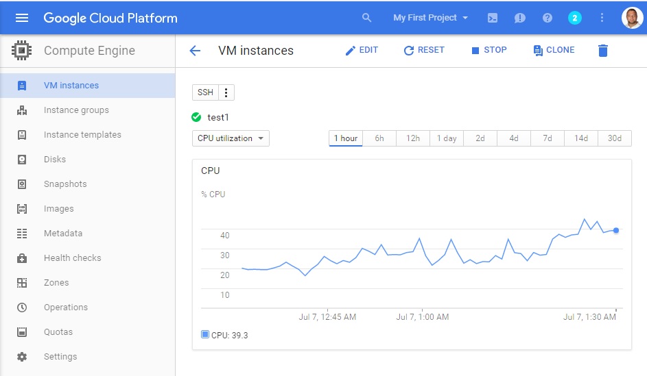Select the 4d time range
Image resolution: width=647 pixels, height=376 pixels.
[x=514, y=138]
